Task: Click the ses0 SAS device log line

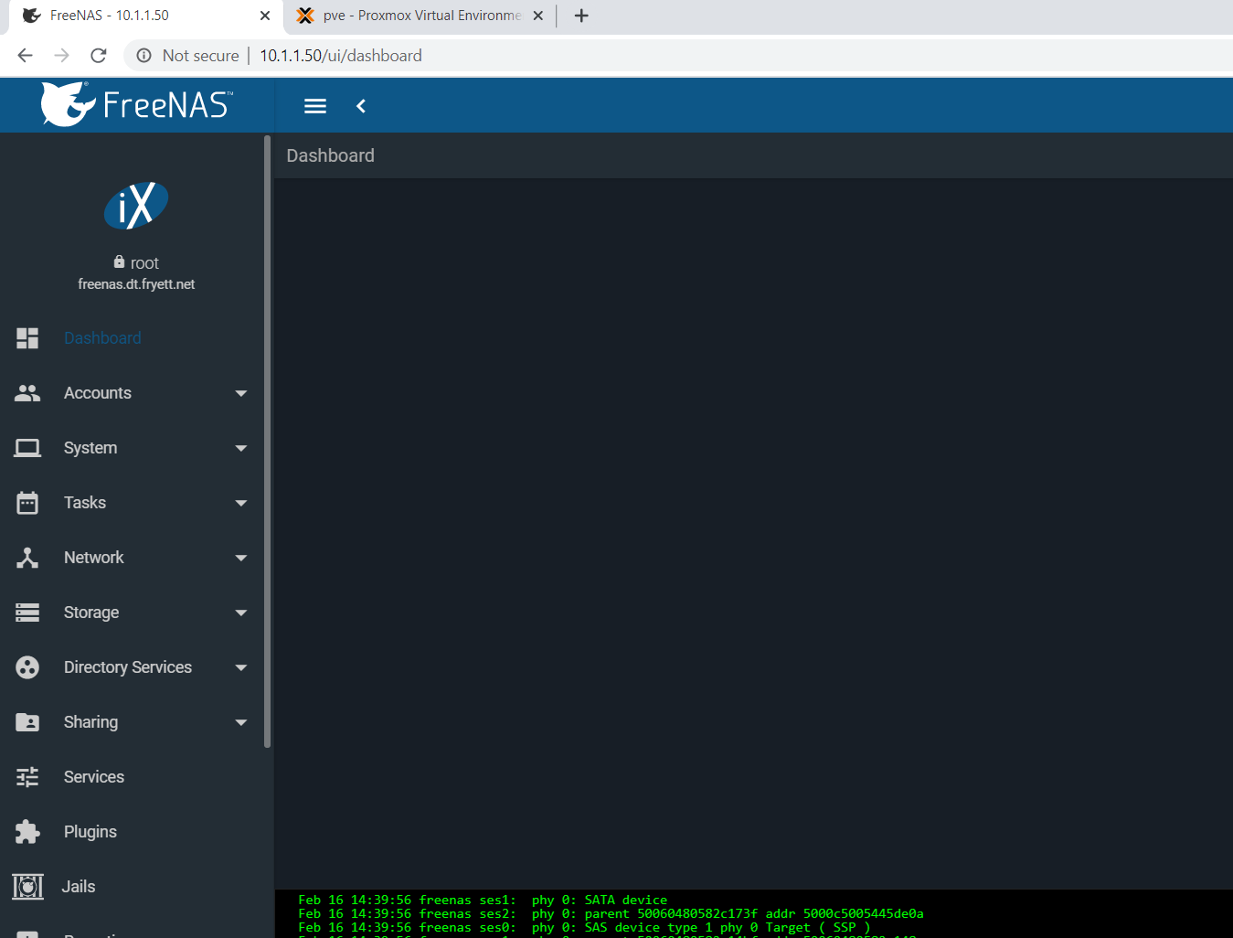Action: pyautogui.click(x=584, y=928)
